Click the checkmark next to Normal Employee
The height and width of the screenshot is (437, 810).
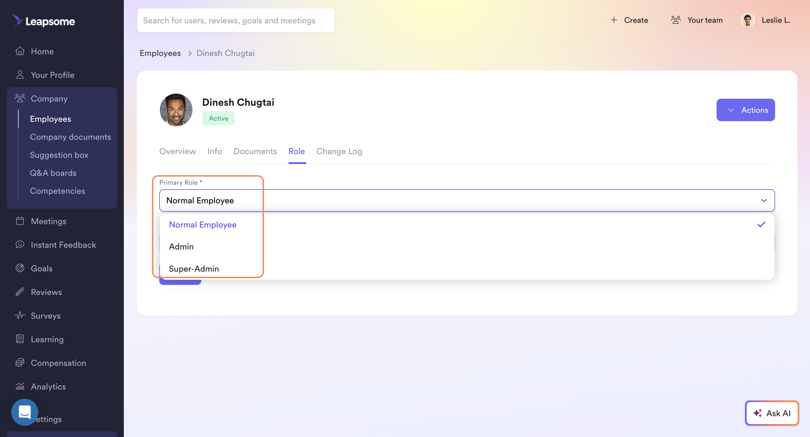pyautogui.click(x=761, y=224)
